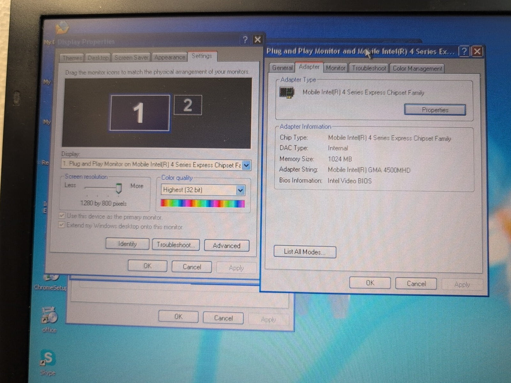Select the Adapter tab
The height and width of the screenshot is (383, 511).
(309, 67)
